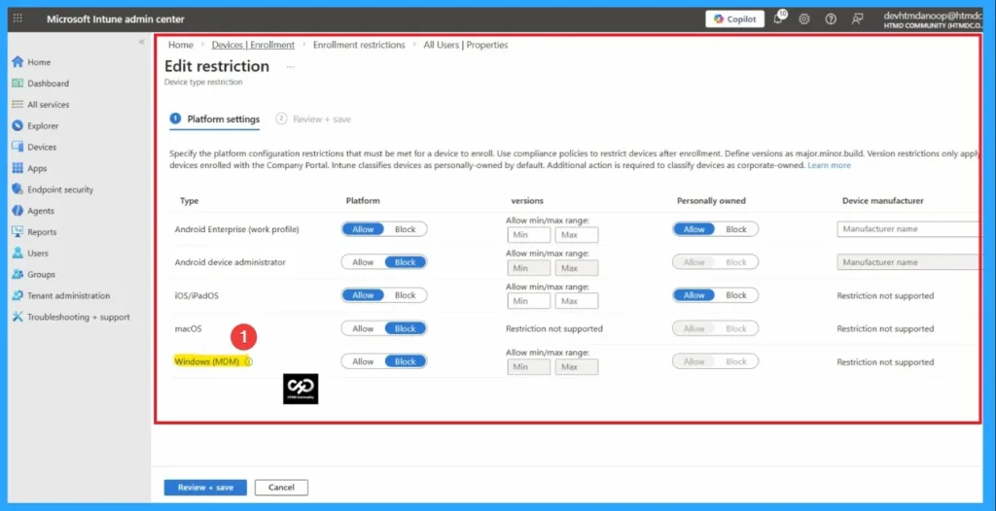Click Min version field for Android Enterprise

pyautogui.click(x=529, y=235)
